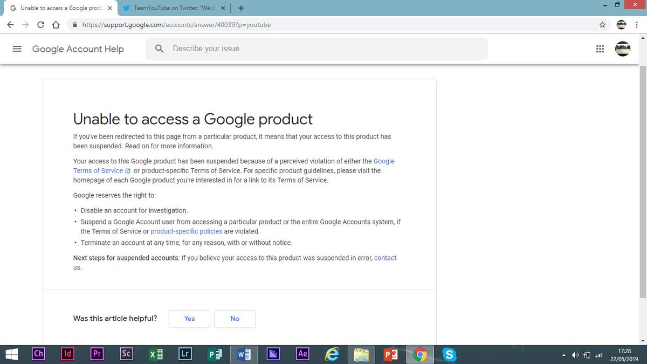Image resolution: width=647 pixels, height=364 pixels.
Task: Open the Windows Start menu
Action: (x=11, y=354)
